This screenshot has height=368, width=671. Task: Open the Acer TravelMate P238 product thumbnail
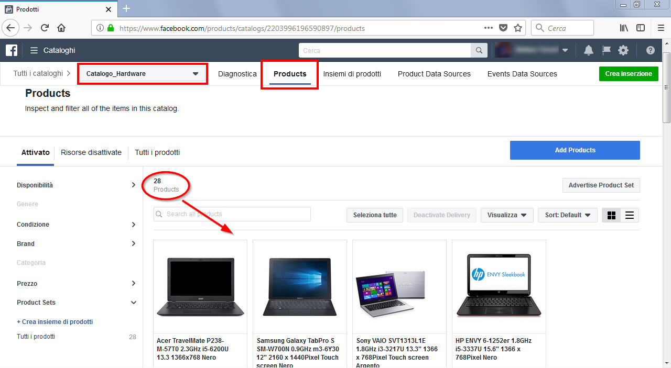pyautogui.click(x=200, y=287)
